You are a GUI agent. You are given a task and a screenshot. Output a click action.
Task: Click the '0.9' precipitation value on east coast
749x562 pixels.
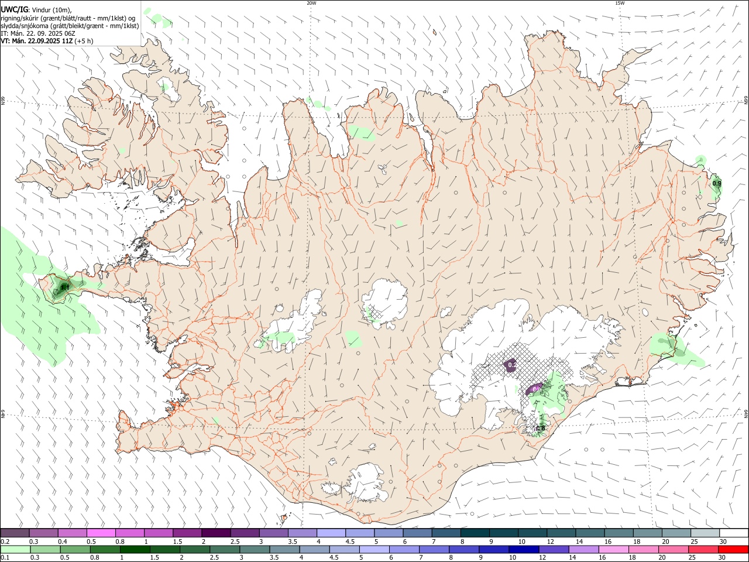coord(717,184)
